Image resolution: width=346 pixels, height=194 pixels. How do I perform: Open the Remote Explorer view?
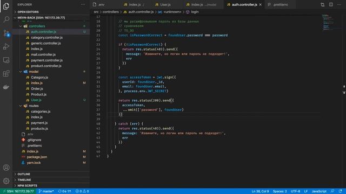click(6, 60)
